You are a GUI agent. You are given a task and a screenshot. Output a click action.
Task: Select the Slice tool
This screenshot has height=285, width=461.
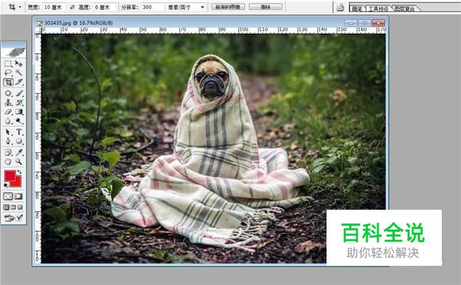(x=18, y=82)
